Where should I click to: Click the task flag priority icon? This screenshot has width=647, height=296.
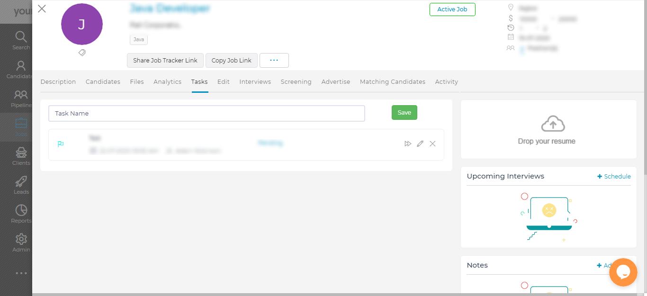(61, 144)
